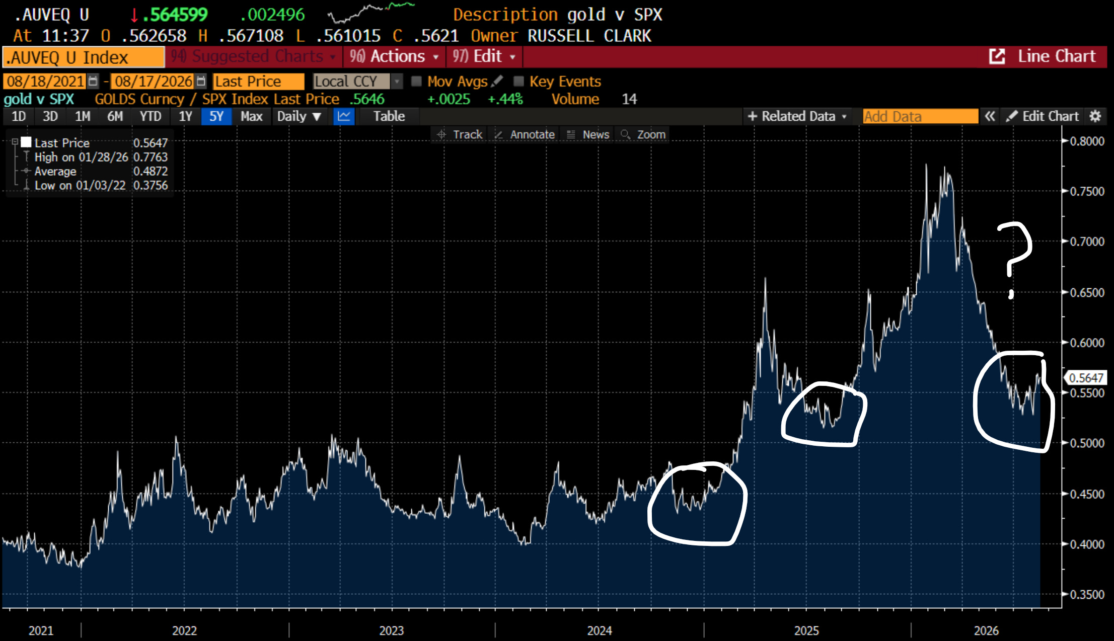The height and width of the screenshot is (641, 1114).
Task: Select the 3D time range tab
Action: 50,116
